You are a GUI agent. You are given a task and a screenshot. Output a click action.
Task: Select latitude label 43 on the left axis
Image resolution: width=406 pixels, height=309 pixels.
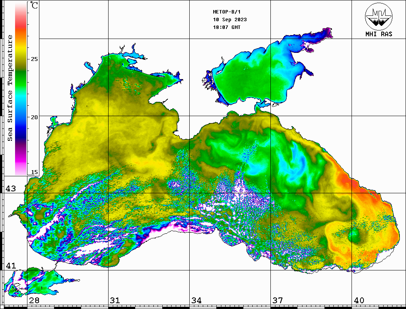(x=10, y=189)
